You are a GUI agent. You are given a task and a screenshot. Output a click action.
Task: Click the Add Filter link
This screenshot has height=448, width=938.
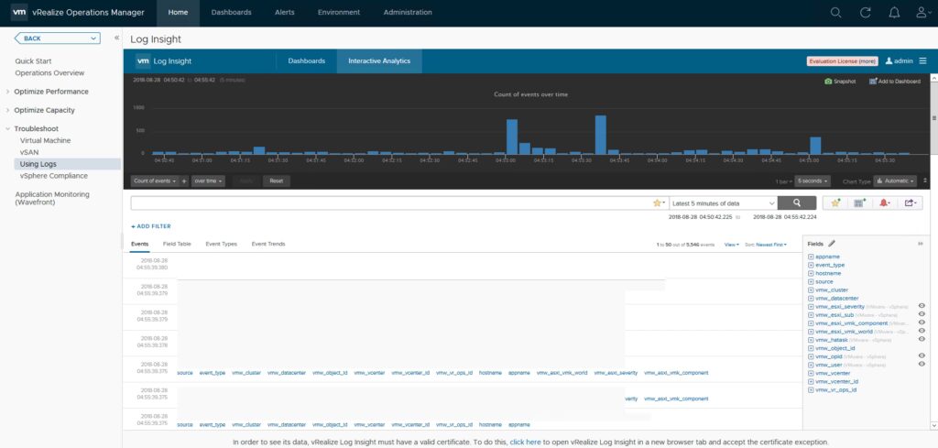(151, 225)
